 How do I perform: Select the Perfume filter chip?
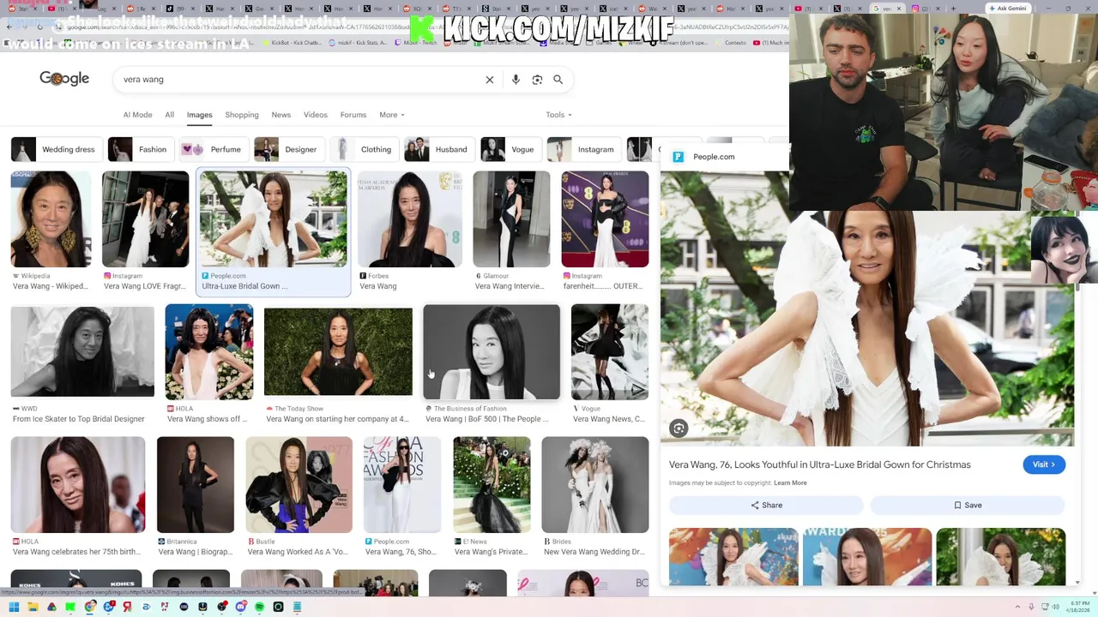(214, 149)
